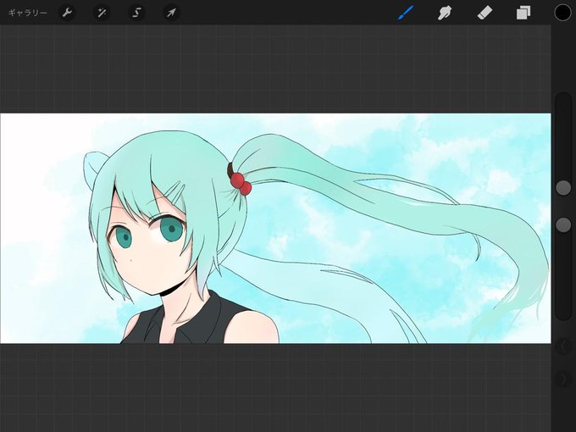
Task: Tap the Undo arrow button
Action: coord(563,346)
